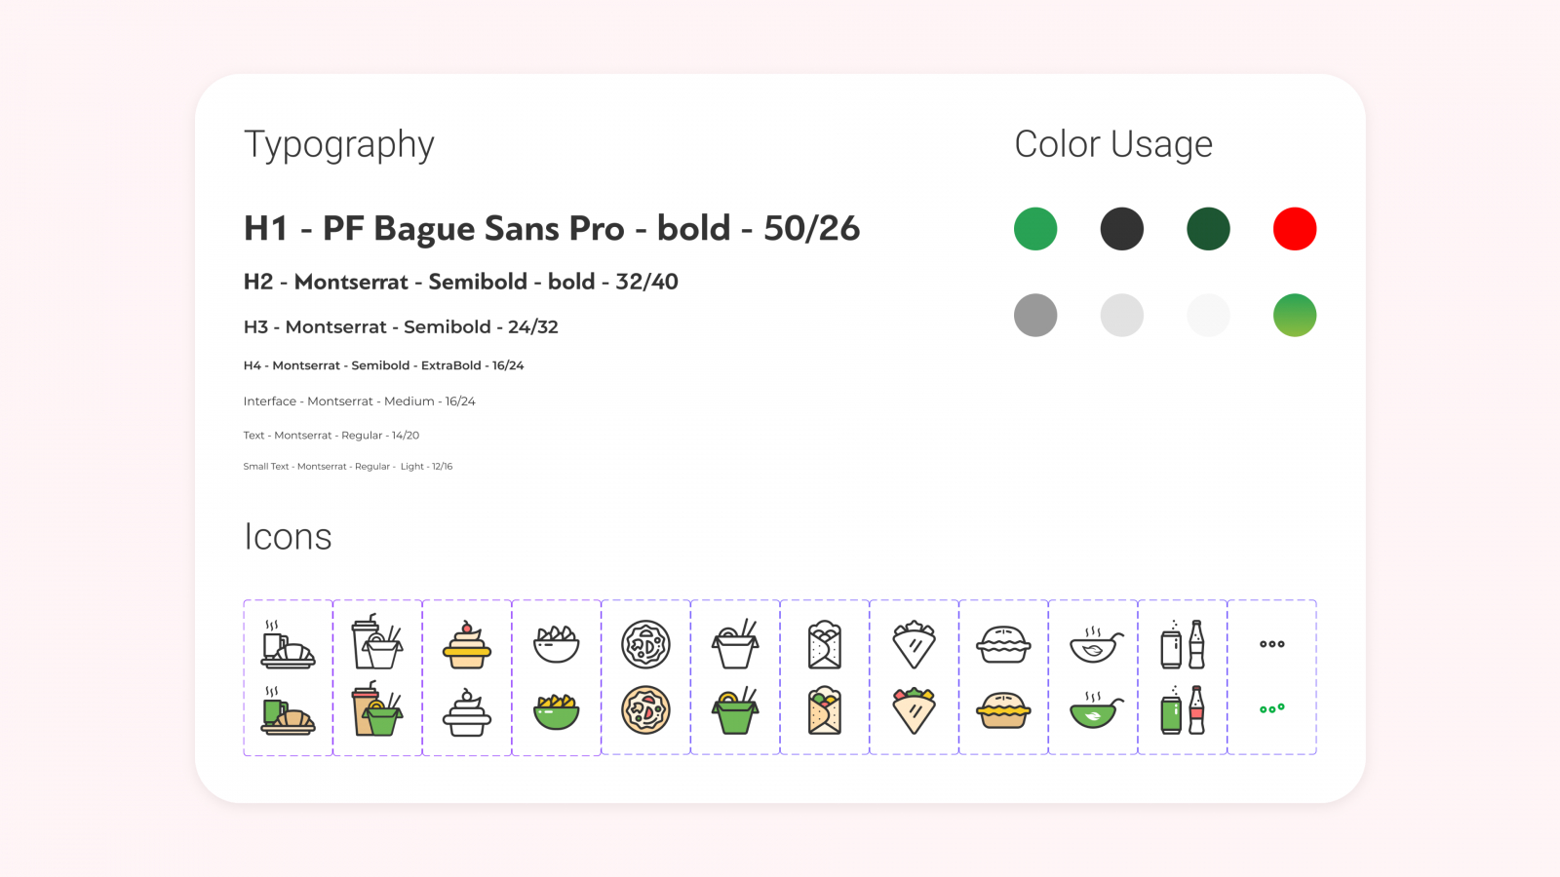Select the colored takeaway drink and noodle box icon
The width and height of the screenshot is (1560, 877).
tap(377, 710)
